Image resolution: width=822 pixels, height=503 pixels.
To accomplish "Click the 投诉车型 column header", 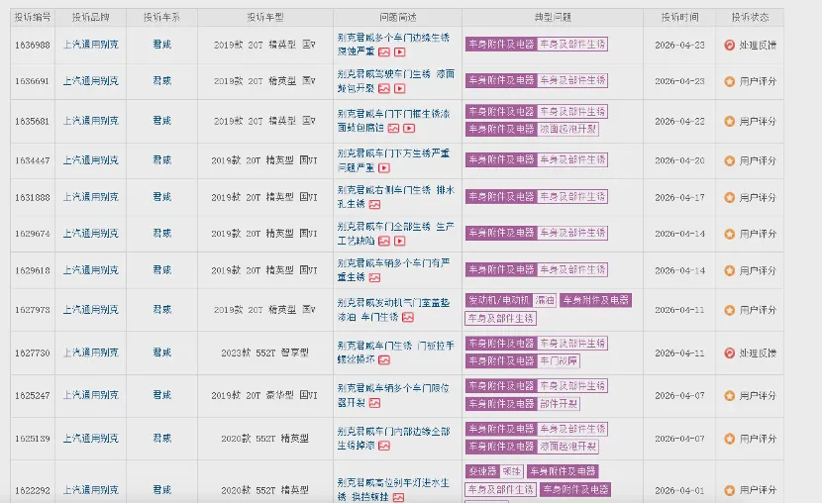I will (265, 17).
